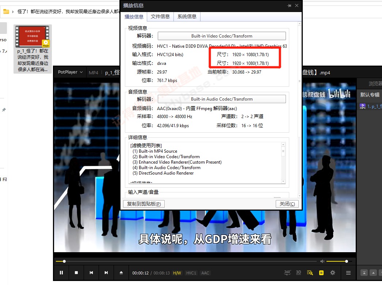Switch to the 系统信息 tab
The height and width of the screenshot is (285, 382).
pyautogui.click(x=187, y=16)
